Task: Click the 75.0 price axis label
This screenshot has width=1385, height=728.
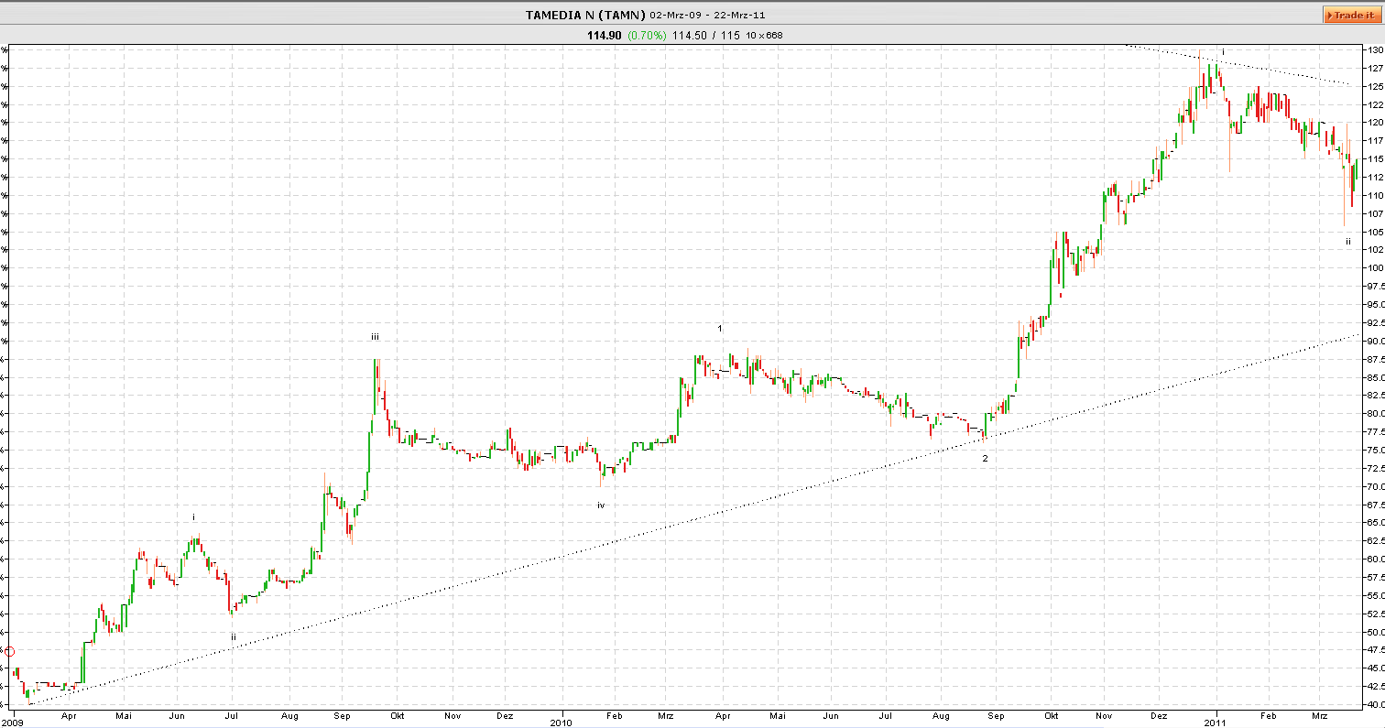Action: (x=1375, y=450)
